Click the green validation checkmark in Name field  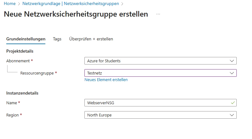click(x=232, y=103)
